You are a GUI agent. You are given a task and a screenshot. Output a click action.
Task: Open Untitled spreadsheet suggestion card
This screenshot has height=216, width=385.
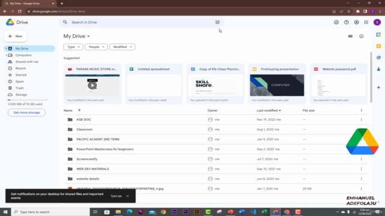[x=154, y=84]
